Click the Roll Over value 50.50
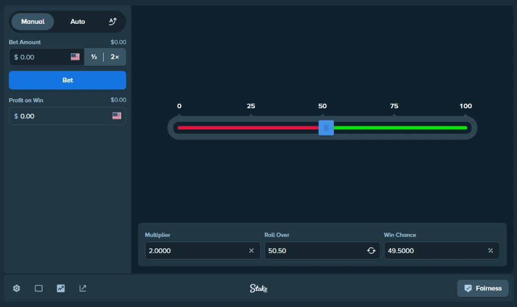 click(x=277, y=251)
